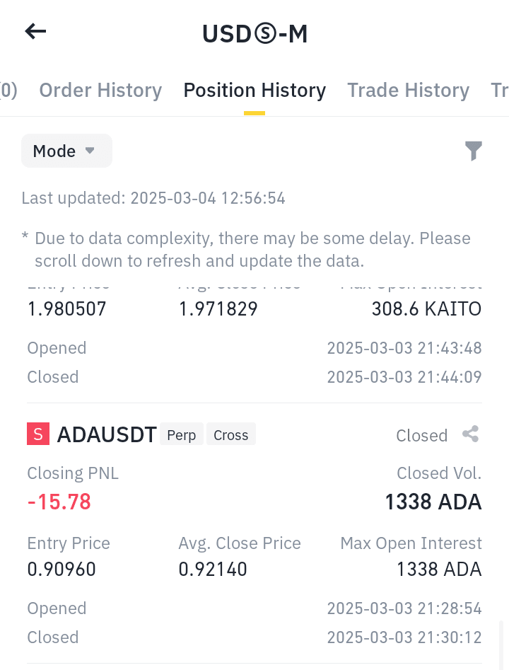Click the red S short badge
This screenshot has width=509, height=670.
pyautogui.click(x=38, y=434)
